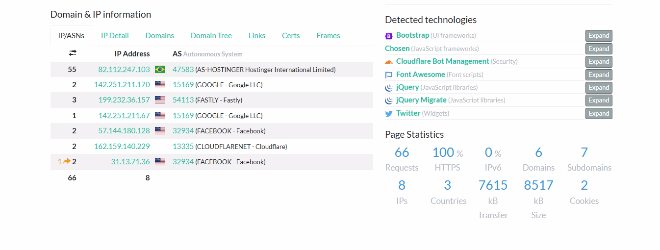660x250 pixels.
Task: Click the 8517 kB Size statistic
Action: pos(538,199)
